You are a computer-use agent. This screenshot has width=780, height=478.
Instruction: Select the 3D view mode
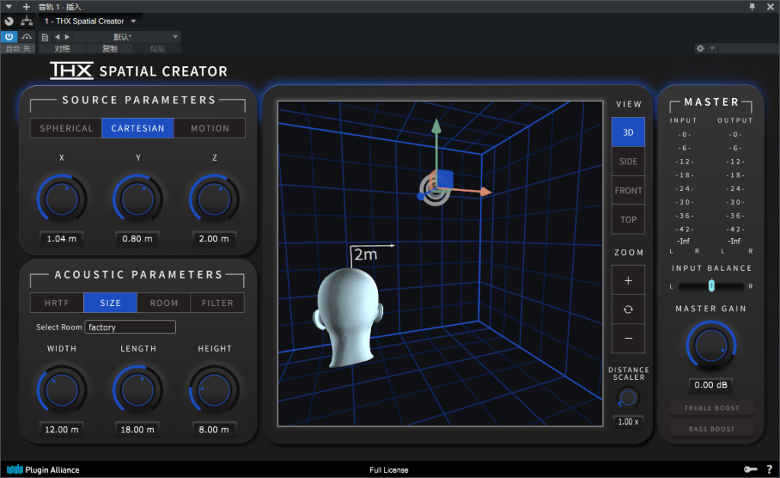[628, 132]
